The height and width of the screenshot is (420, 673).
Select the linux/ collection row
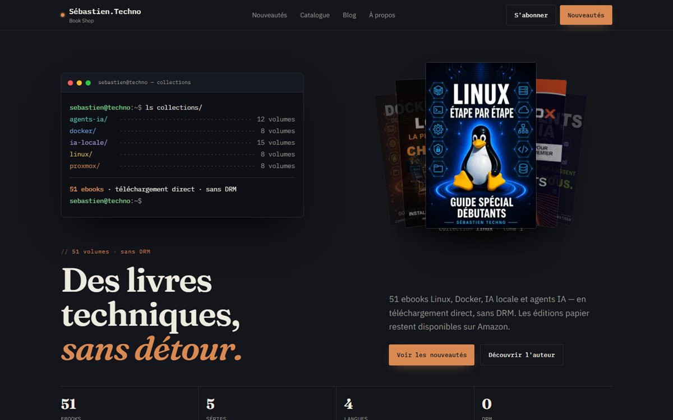click(182, 155)
